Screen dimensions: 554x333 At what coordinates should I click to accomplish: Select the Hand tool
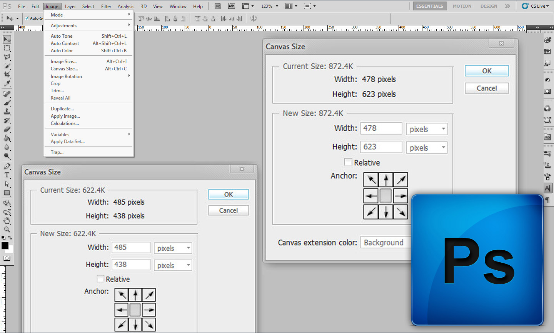pyautogui.click(x=7, y=221)
